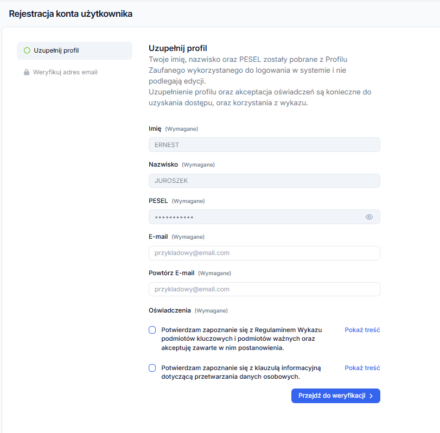
Task: Click the Nazwisko field containing JUROSZEK
Action: (264, 181)
